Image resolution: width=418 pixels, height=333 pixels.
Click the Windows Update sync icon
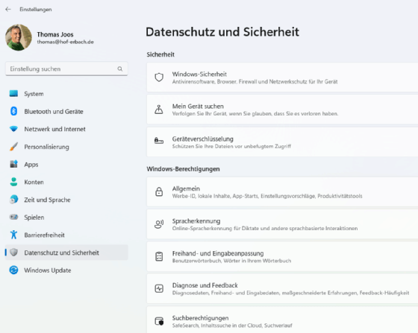13,270
